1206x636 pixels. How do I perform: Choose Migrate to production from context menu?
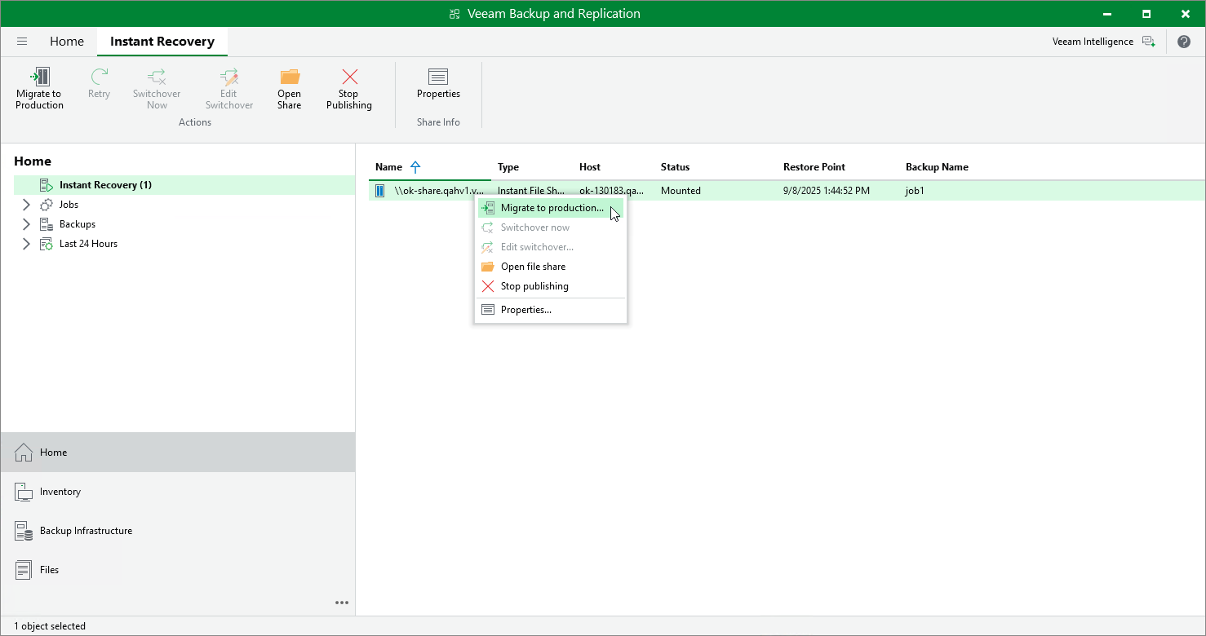pyautogui.click(x=551, y=208)
